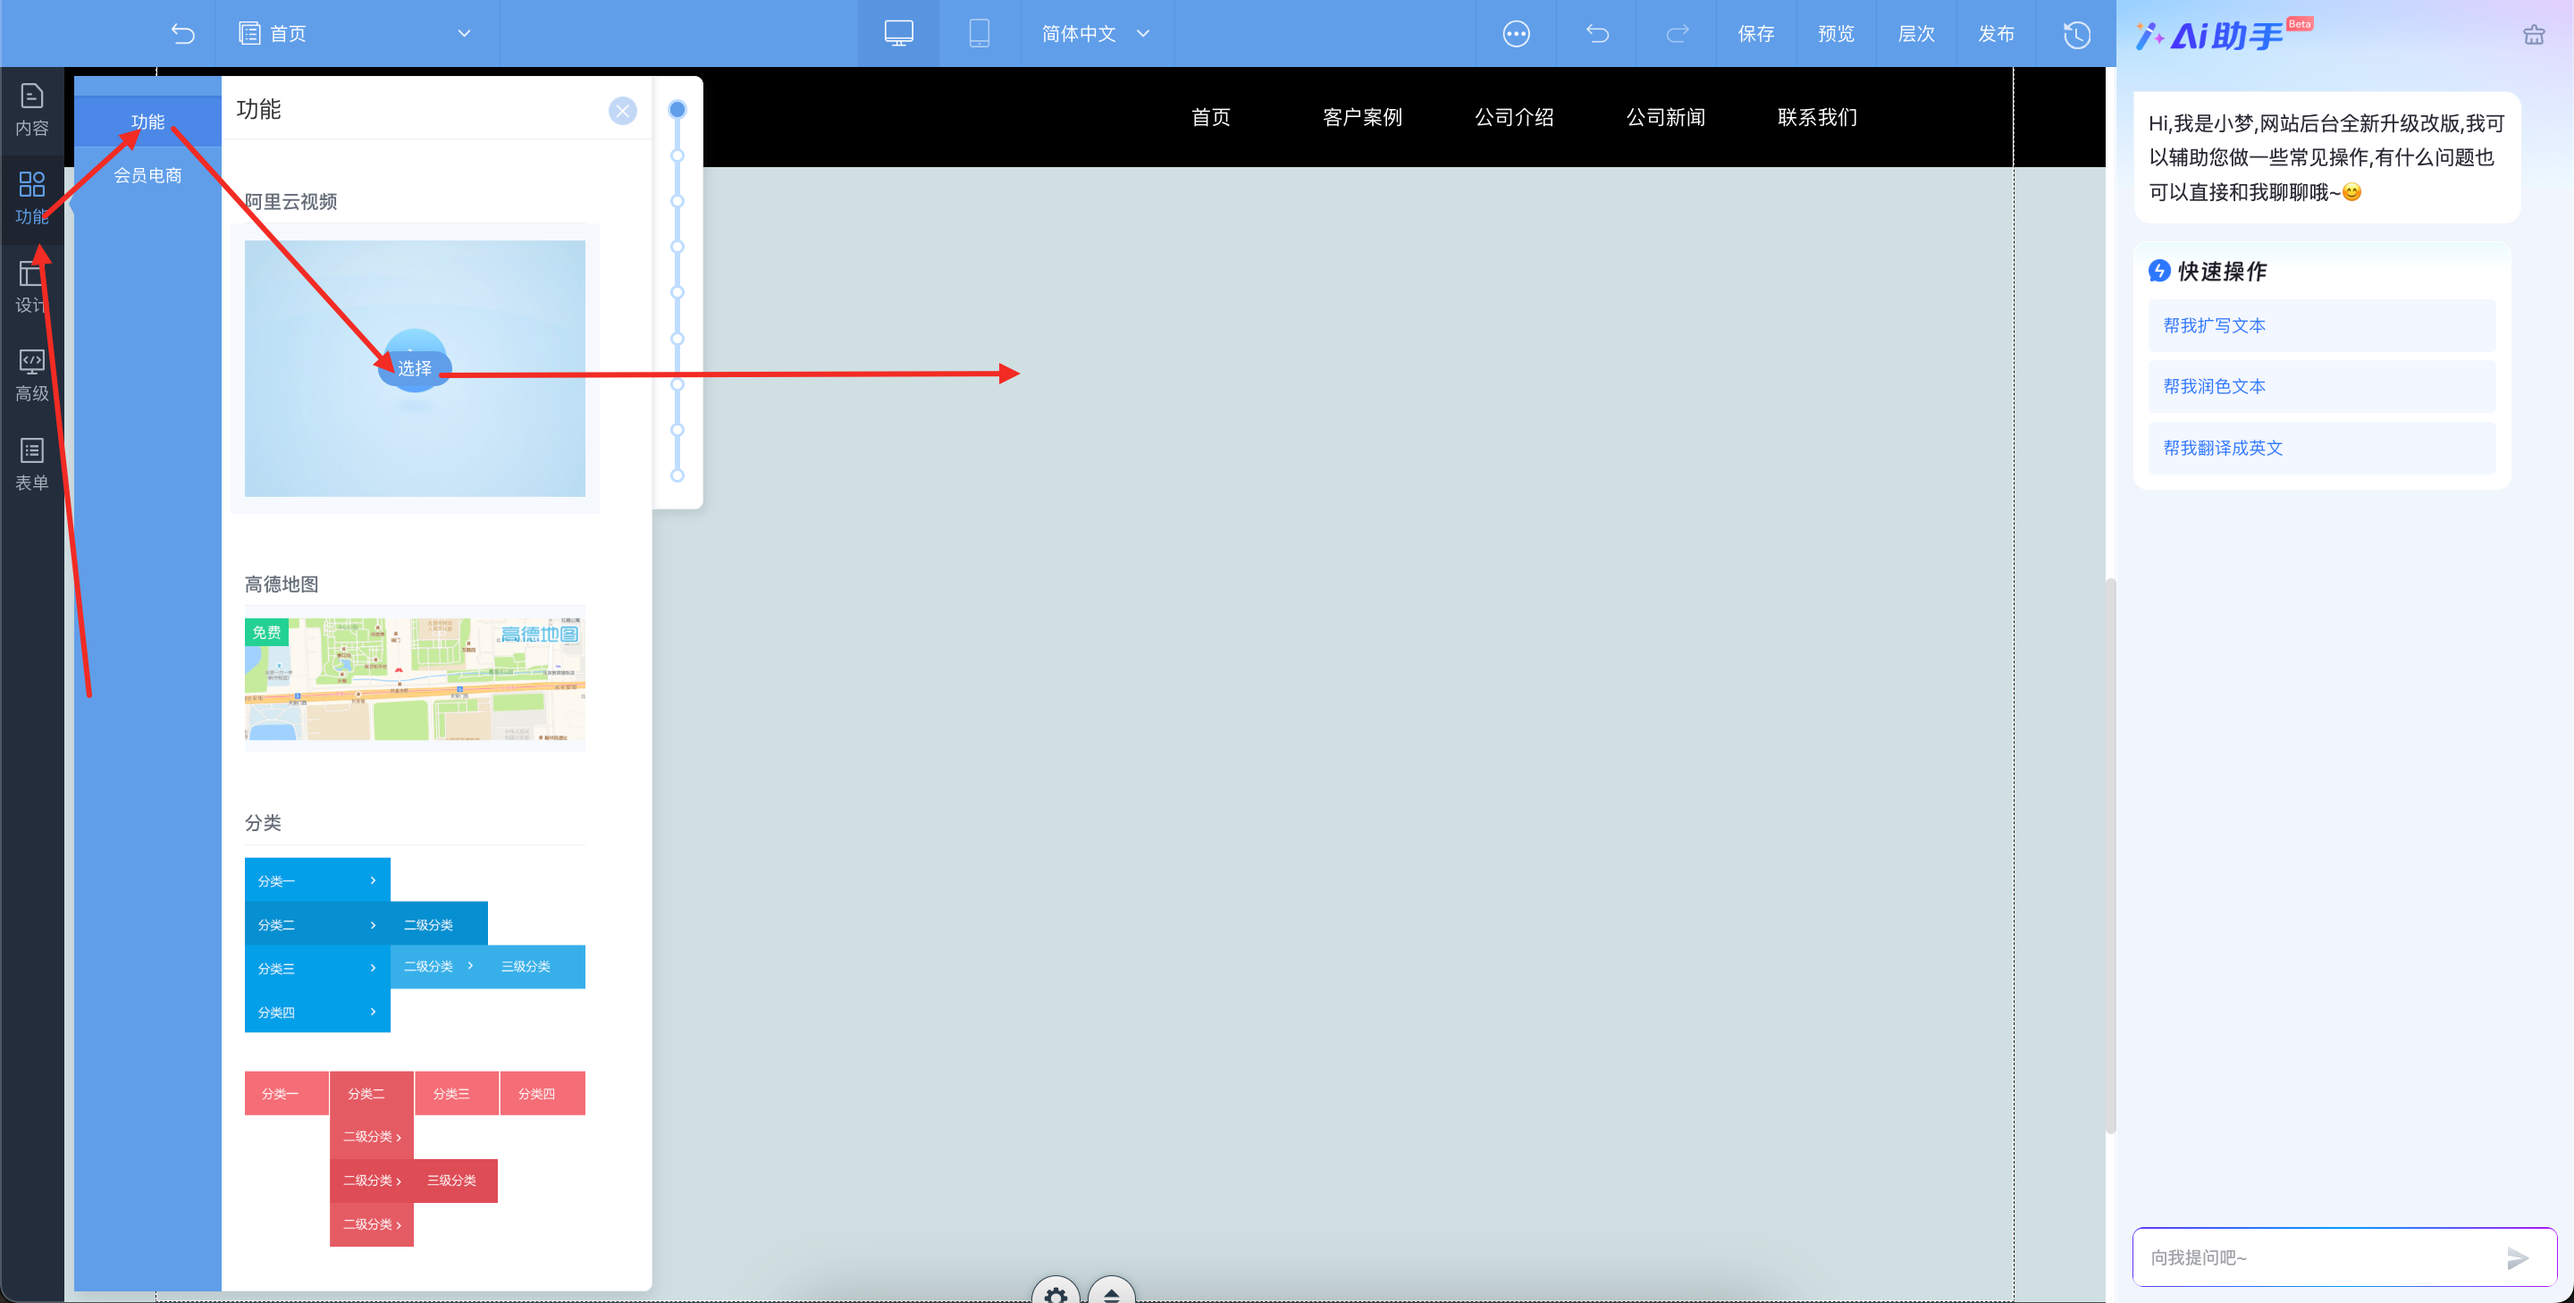Switch to mobile device view
This screenshot has height=1303, width=2574.
980,33
